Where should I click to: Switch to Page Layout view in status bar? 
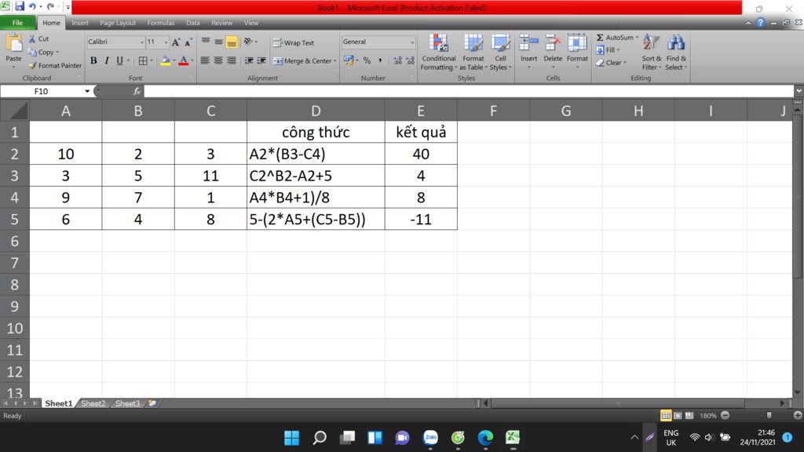(678, 416)
